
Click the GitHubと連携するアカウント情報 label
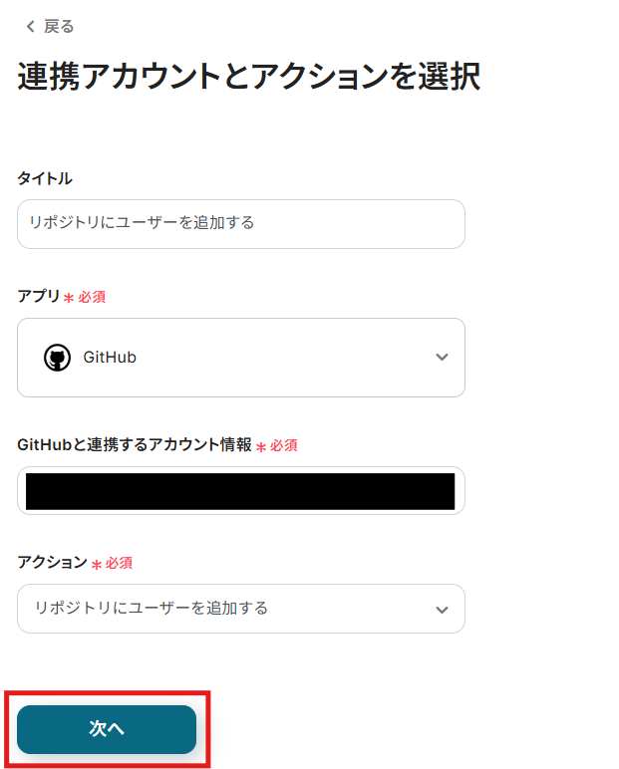135,445
